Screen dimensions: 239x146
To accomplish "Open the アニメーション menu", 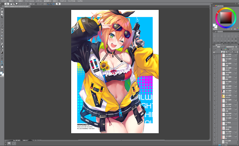I will pos(30,1).
